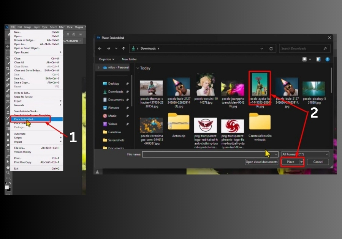Open the Layer menu
The image size is (342, 239).
point(36,27)
